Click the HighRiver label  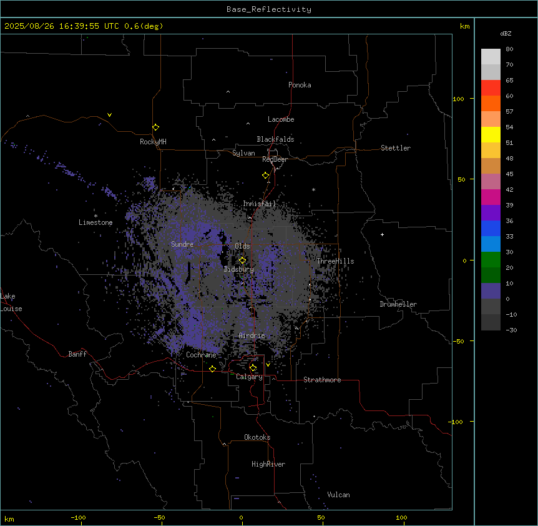(268, 464)
